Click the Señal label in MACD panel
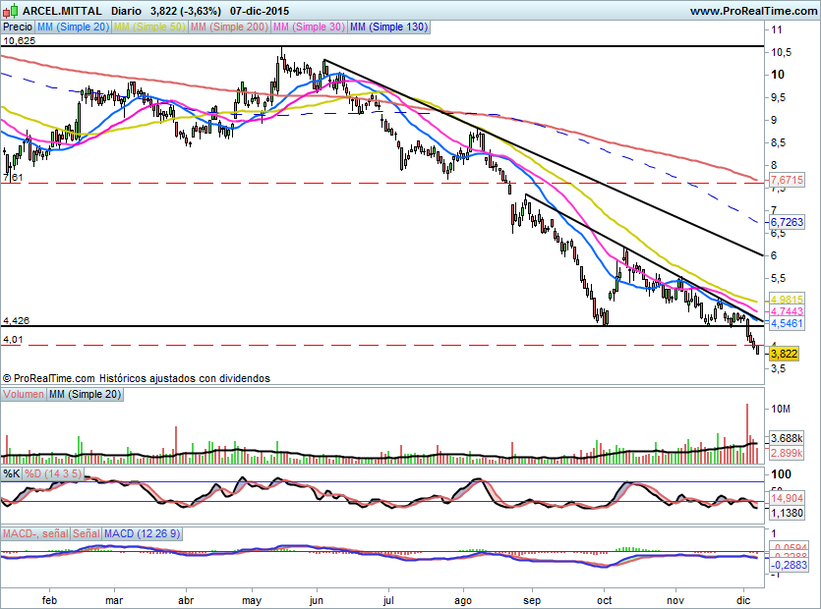Screen dimensions: 821x609 (86, 533)
